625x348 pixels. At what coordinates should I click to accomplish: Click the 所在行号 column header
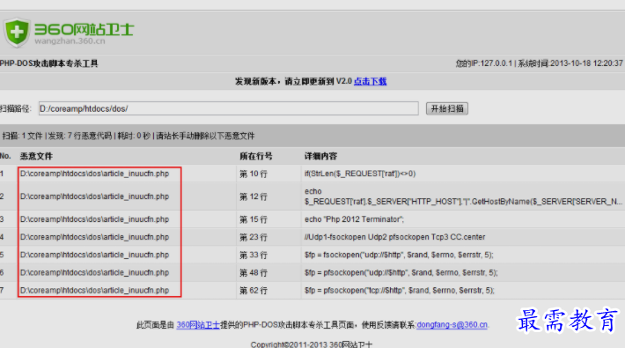256,156
